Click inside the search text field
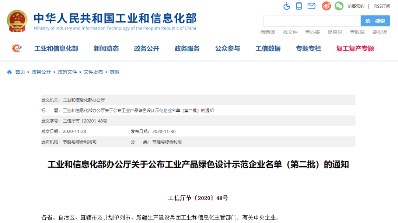398x223 pixels. tap(311, 21)
